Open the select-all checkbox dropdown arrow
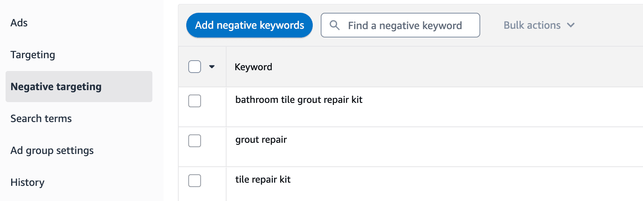Image resolution: width=643 pixels, height=201 pixels. 212,67
